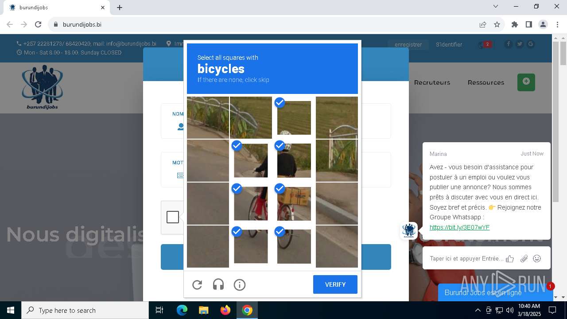This screenshot has width=567, height=319.
Task: Open Chrome extensions puzzle icon
Action: click(x=515, y=24)
